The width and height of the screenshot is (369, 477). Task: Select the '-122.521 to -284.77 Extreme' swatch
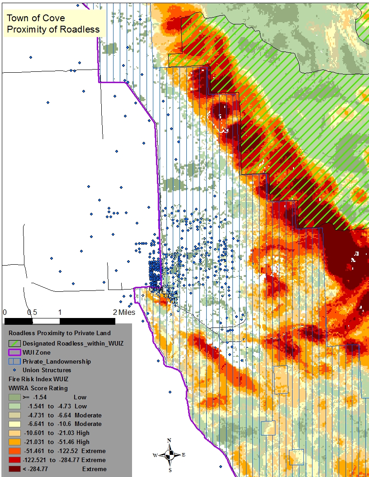(x=14, y=460)
